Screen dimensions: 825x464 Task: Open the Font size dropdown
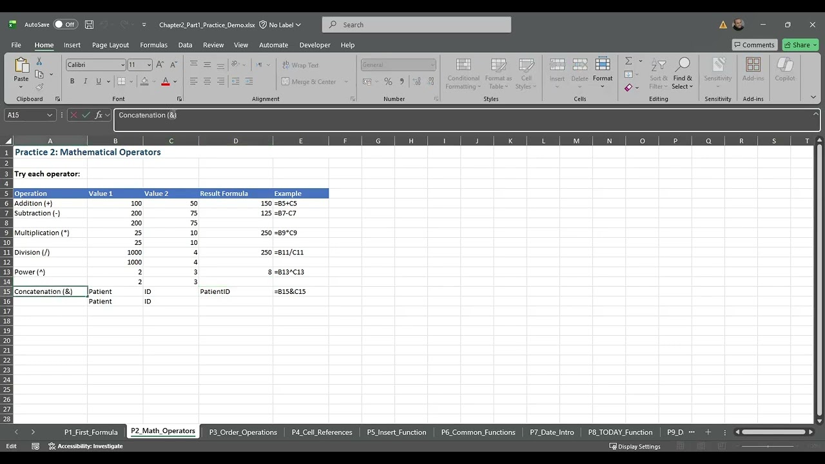149,64
